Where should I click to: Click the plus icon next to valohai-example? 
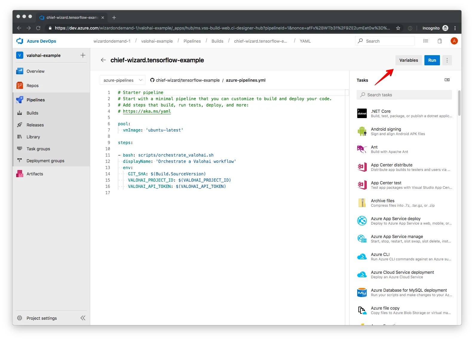pos(83,55)
